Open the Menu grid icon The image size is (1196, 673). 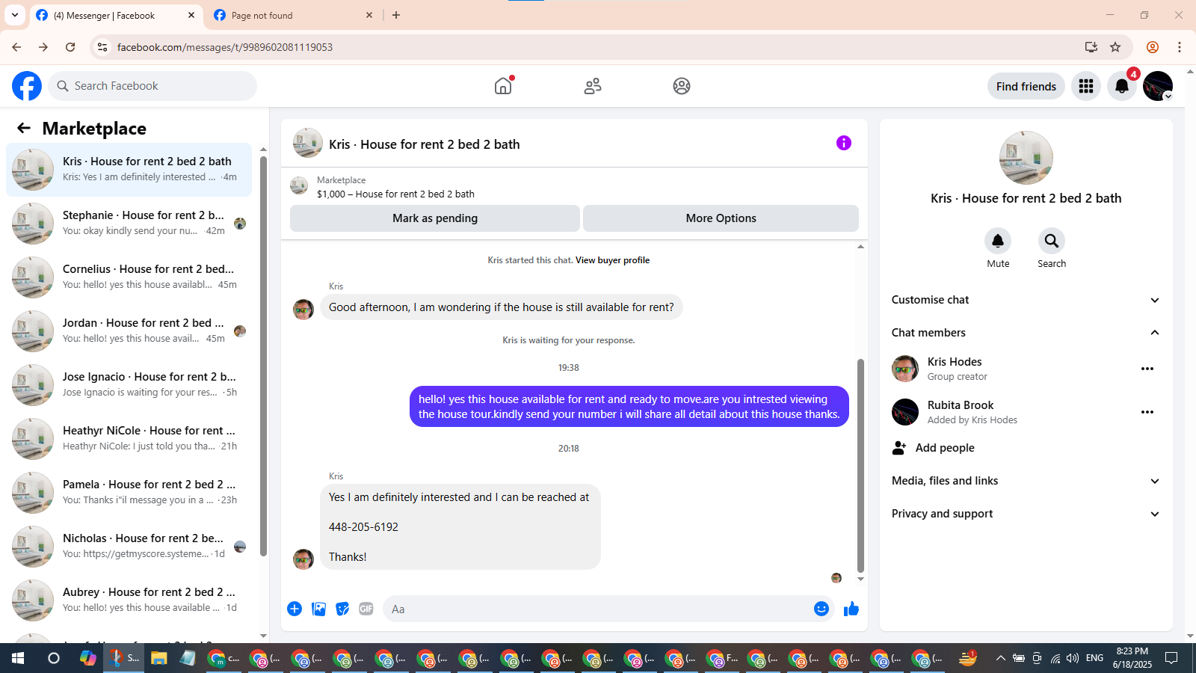1086,86
